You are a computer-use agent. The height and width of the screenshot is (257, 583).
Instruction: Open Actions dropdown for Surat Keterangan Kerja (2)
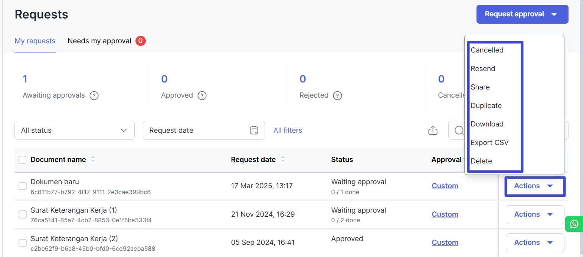(x=534, y=243)
